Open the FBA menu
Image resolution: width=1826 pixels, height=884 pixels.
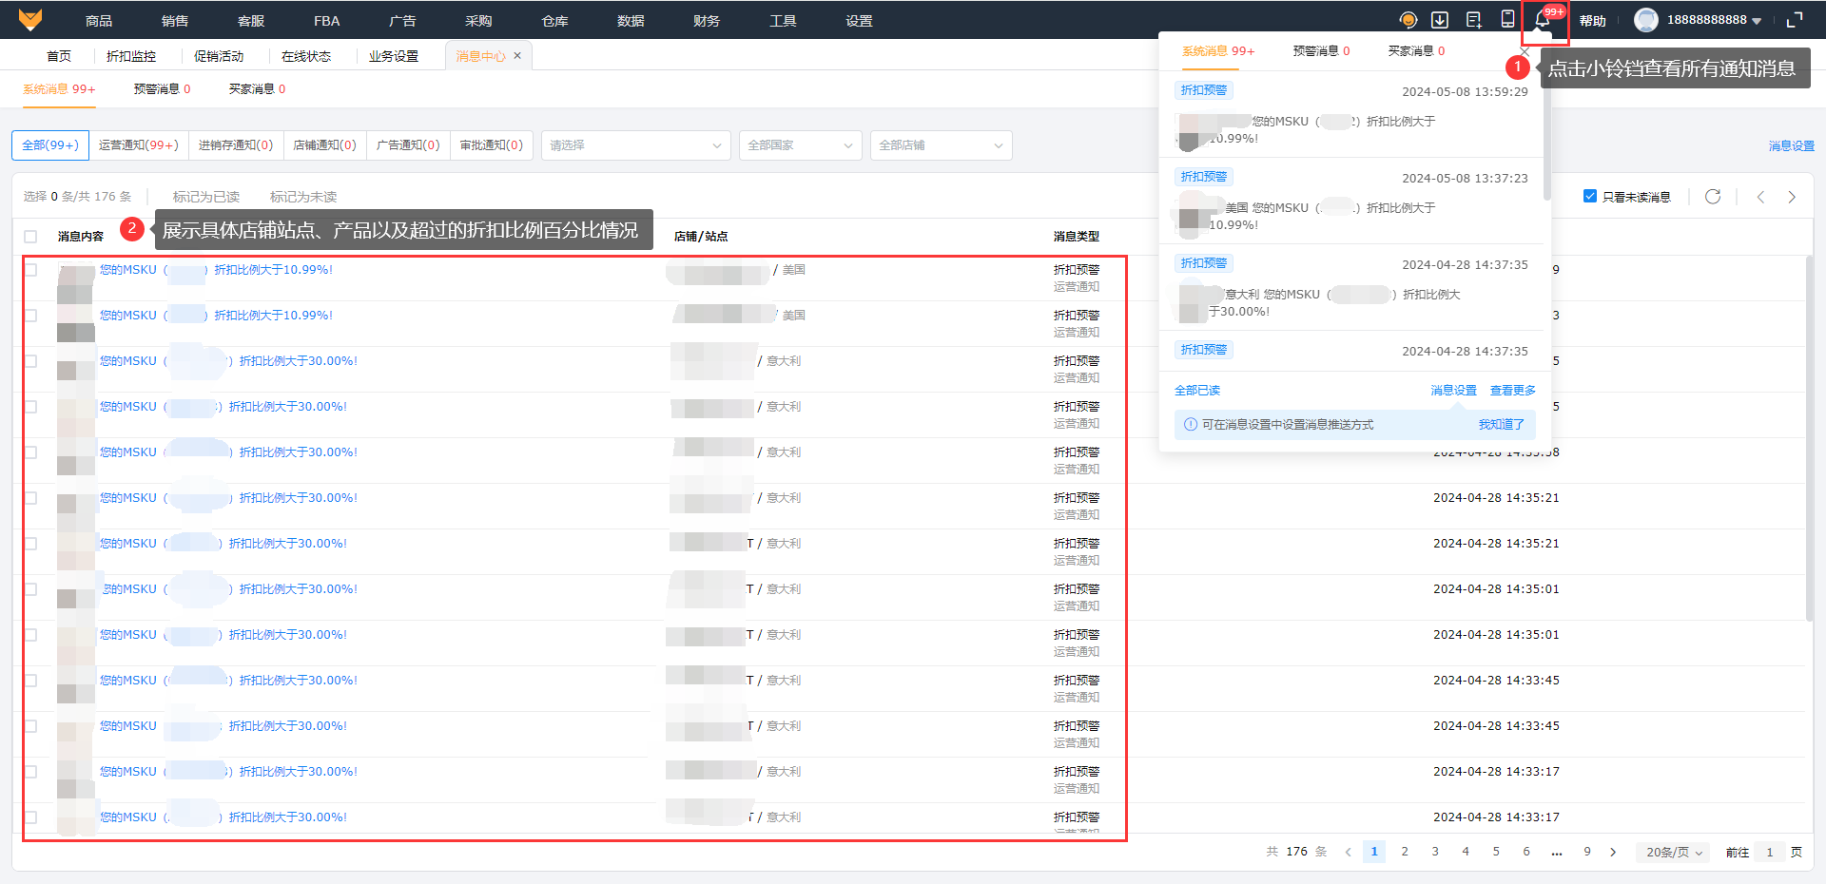[326, 20]
